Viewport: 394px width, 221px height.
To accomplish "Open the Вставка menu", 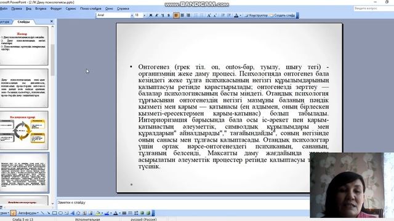I will pos(41,9).
